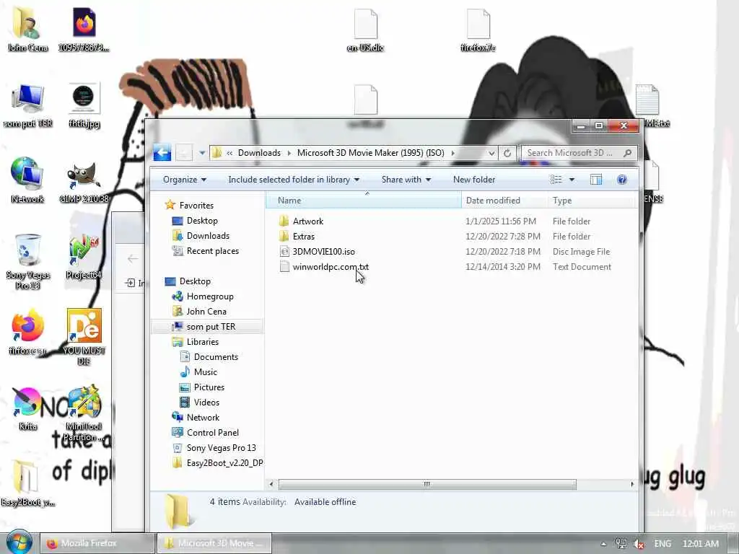Screen dimensions: 739x554
Task: Select en-US.dic file on desktop
Action: point(365,30)
